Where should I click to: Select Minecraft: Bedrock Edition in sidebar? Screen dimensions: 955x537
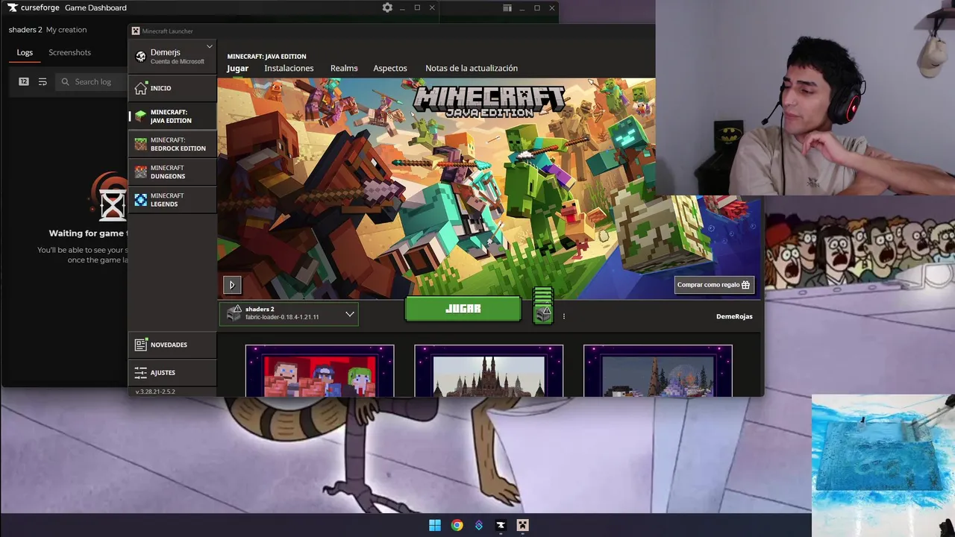click(172, 144)
